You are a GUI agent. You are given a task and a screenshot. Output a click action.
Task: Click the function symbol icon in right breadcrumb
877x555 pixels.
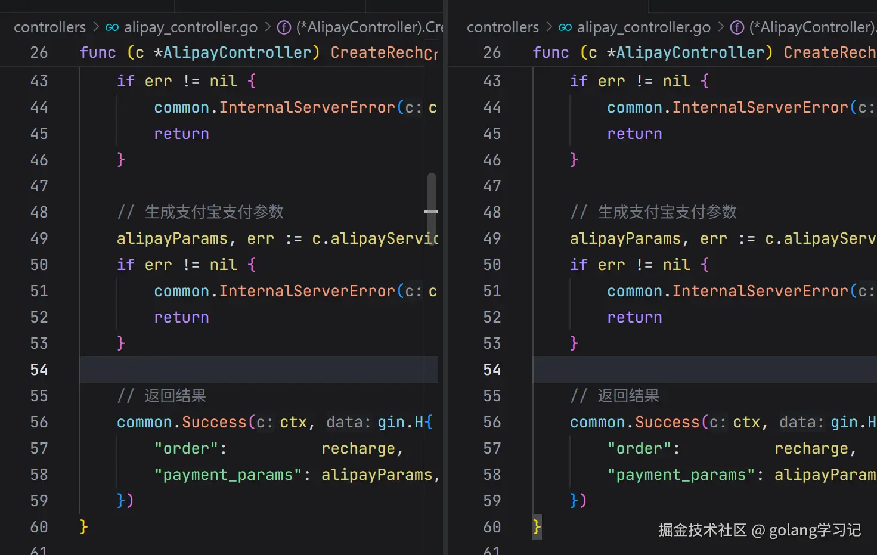tap(737, 27)
